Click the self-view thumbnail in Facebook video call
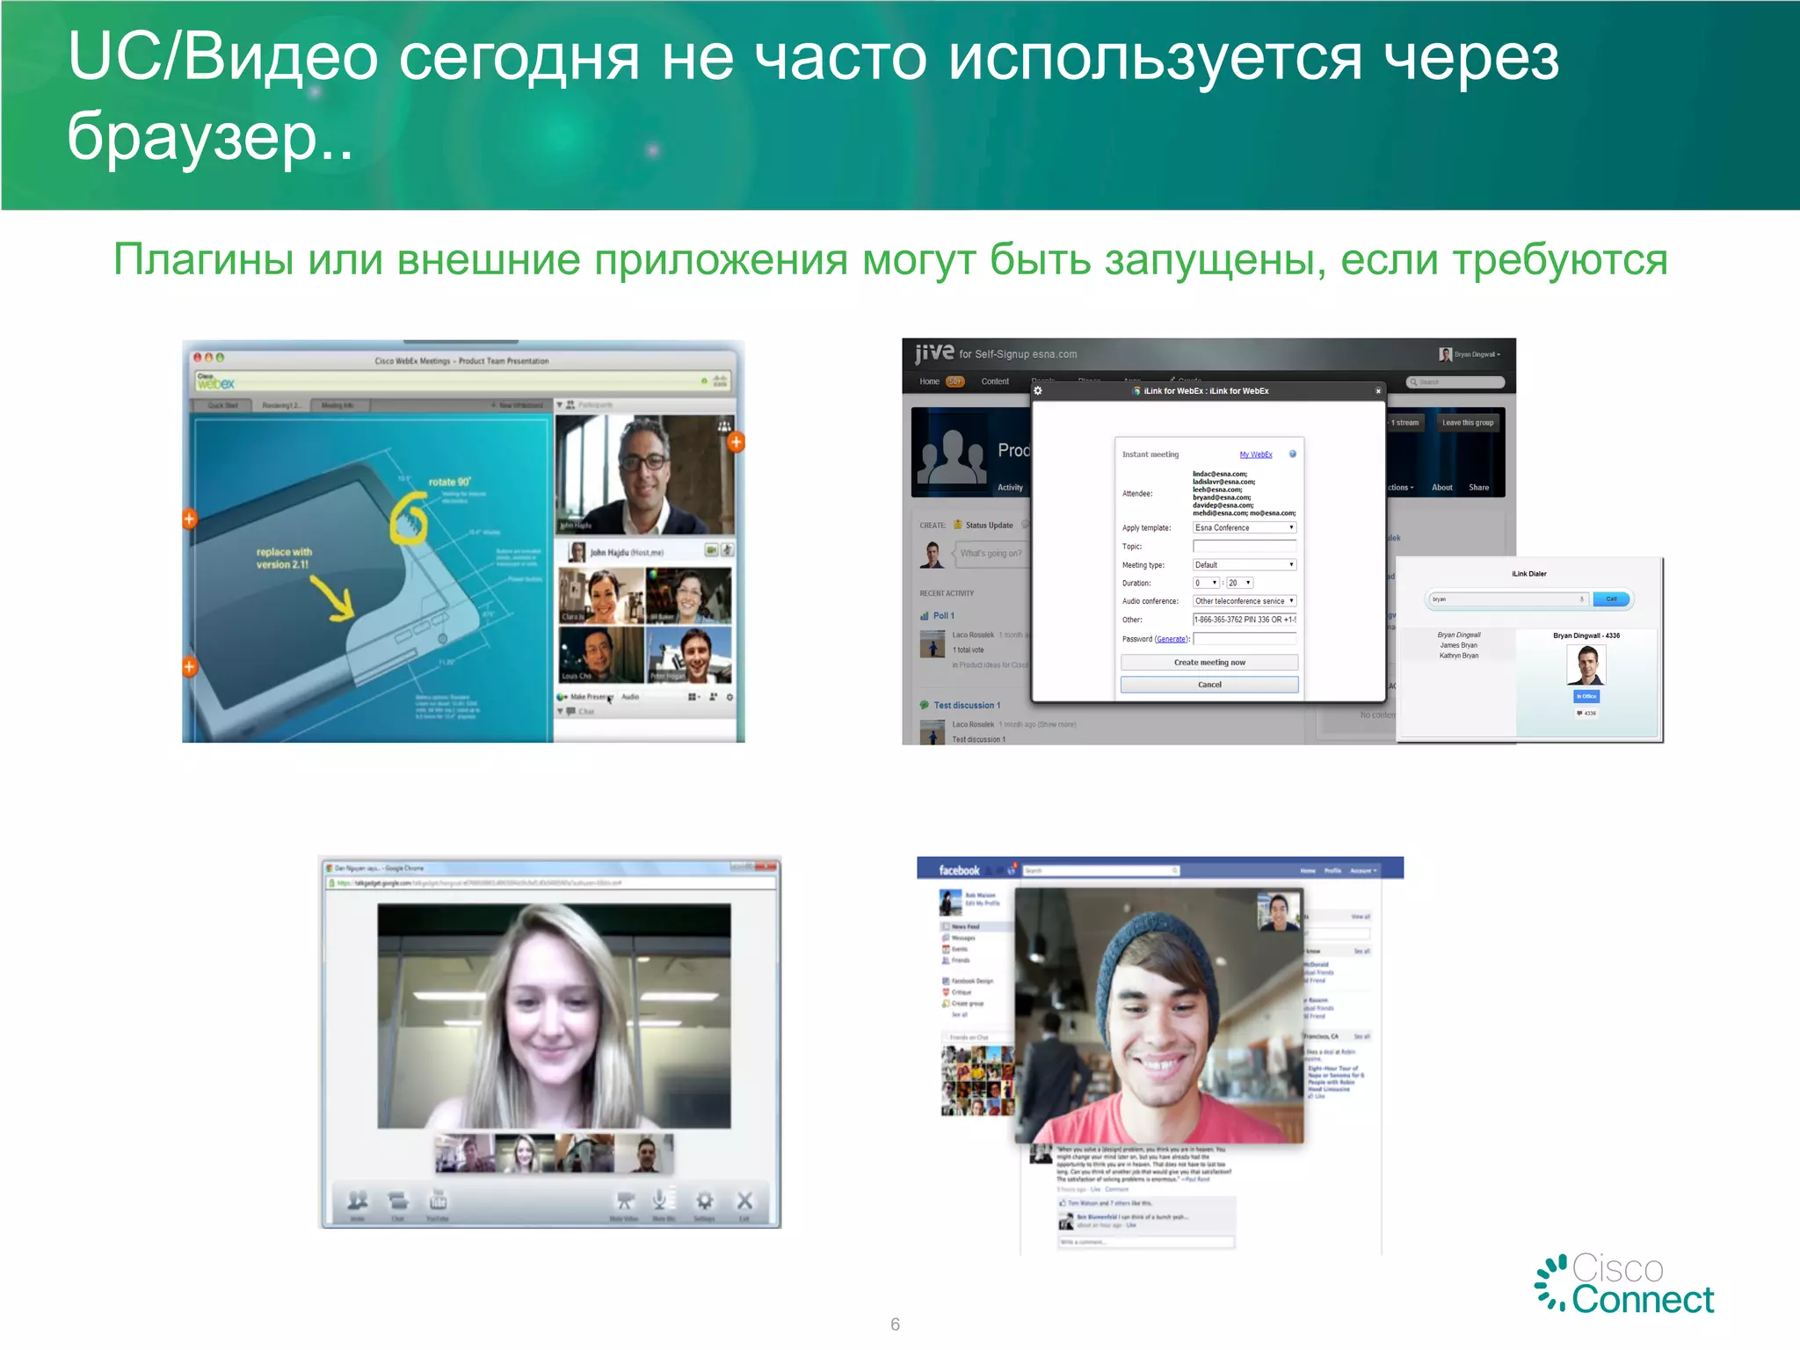Viewport: 1800px width, 1350px height. tap(1279, 911)
